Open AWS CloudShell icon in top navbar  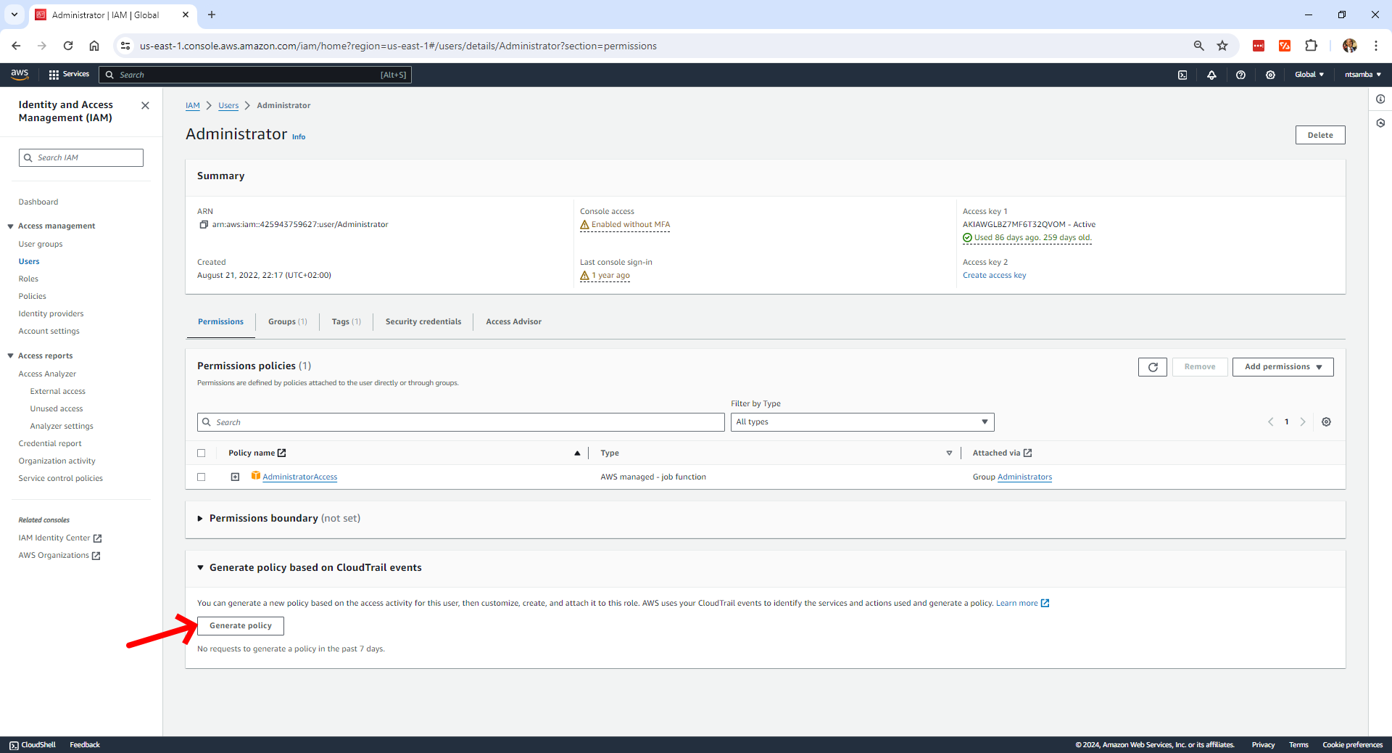click(1182, 75)
